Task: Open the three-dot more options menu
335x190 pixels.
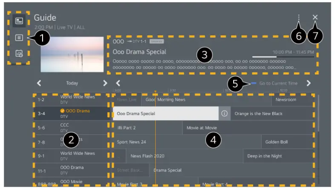Action: 299,17
